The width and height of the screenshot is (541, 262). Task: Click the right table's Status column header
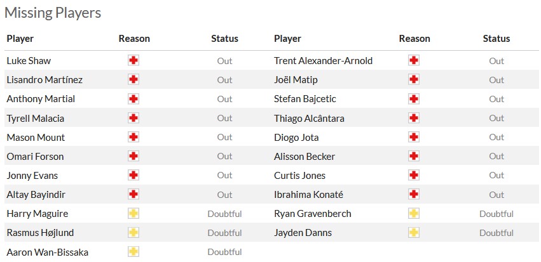tap(496, 39)
